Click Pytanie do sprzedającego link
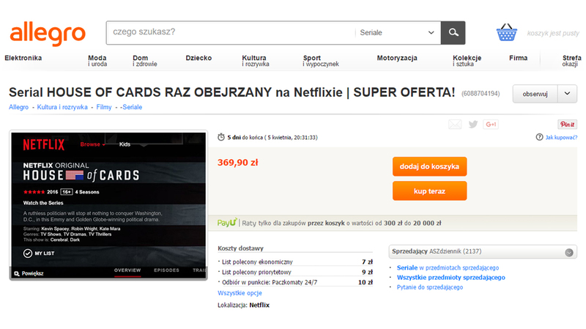The width and height of the screenshot is (586, 329). [430, 287]
